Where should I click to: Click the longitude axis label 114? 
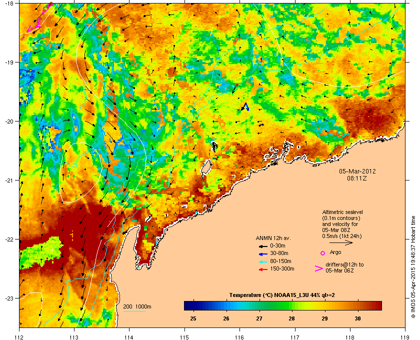(x=129, y=337)
